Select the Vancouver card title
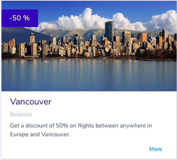 [31, 102]
